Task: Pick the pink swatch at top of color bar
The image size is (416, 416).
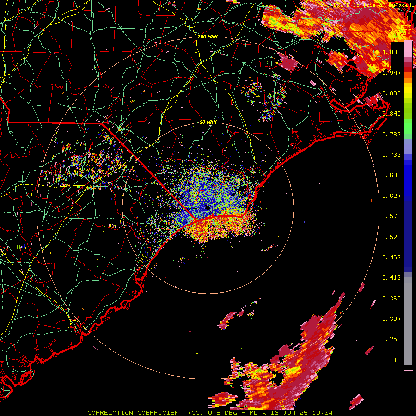Action: (x=408, y=49)
